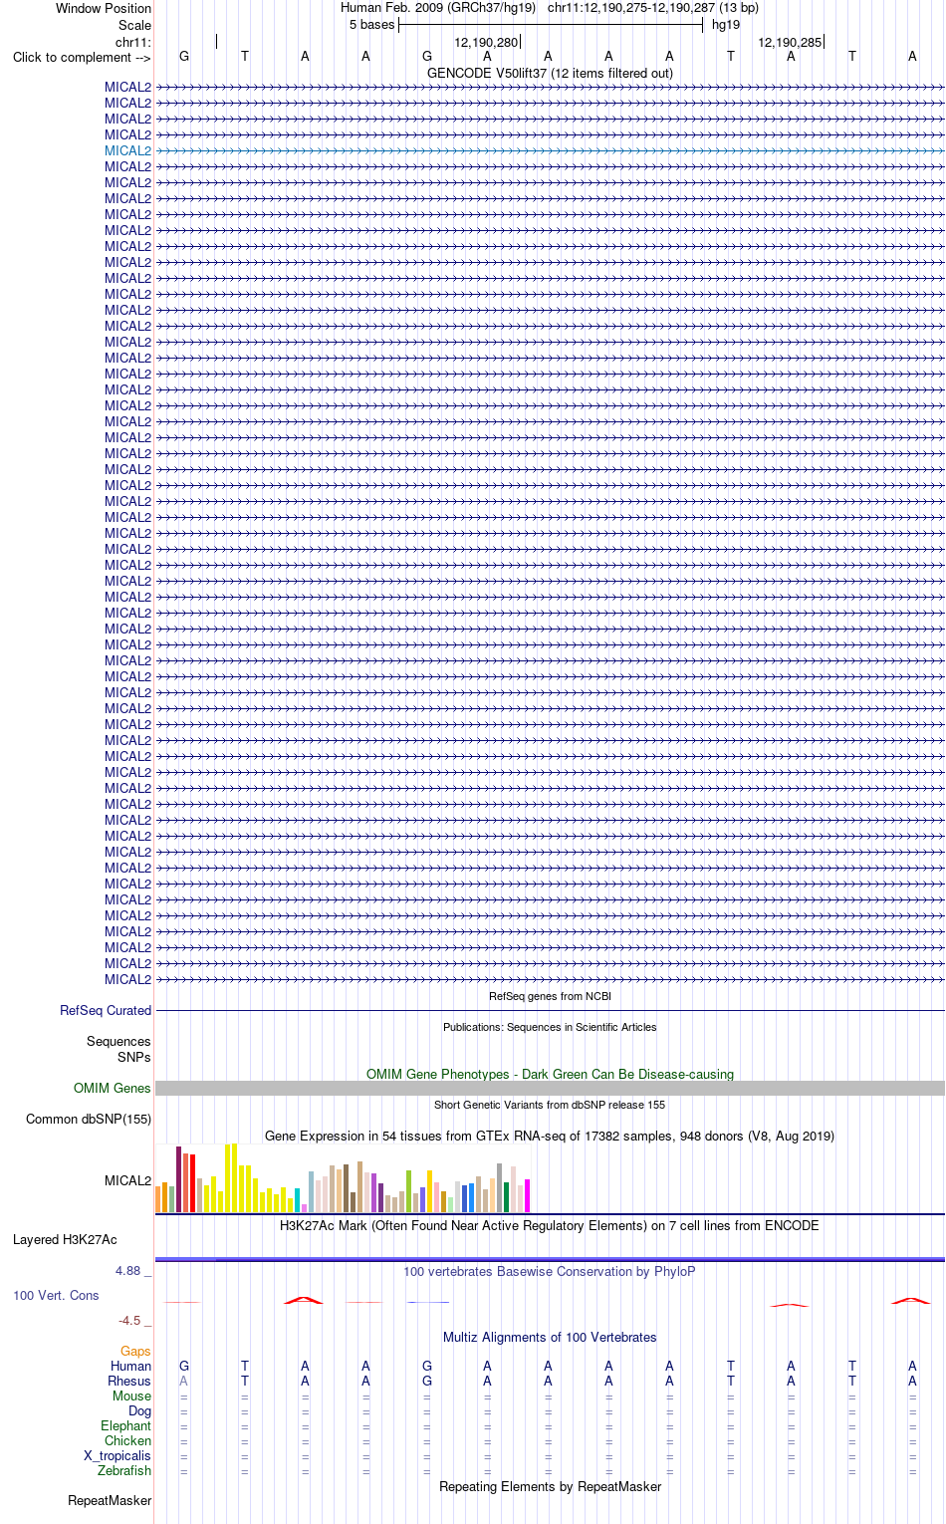
Task: Click the 'H3K27Ac Mark (Often Found Near Active Regulatory Elements)' title
Action: pyautogui.click(x=550, y=1225)
